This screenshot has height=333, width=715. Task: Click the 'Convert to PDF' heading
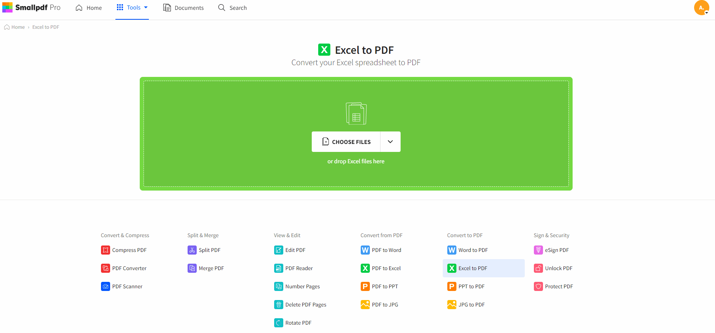465,235
